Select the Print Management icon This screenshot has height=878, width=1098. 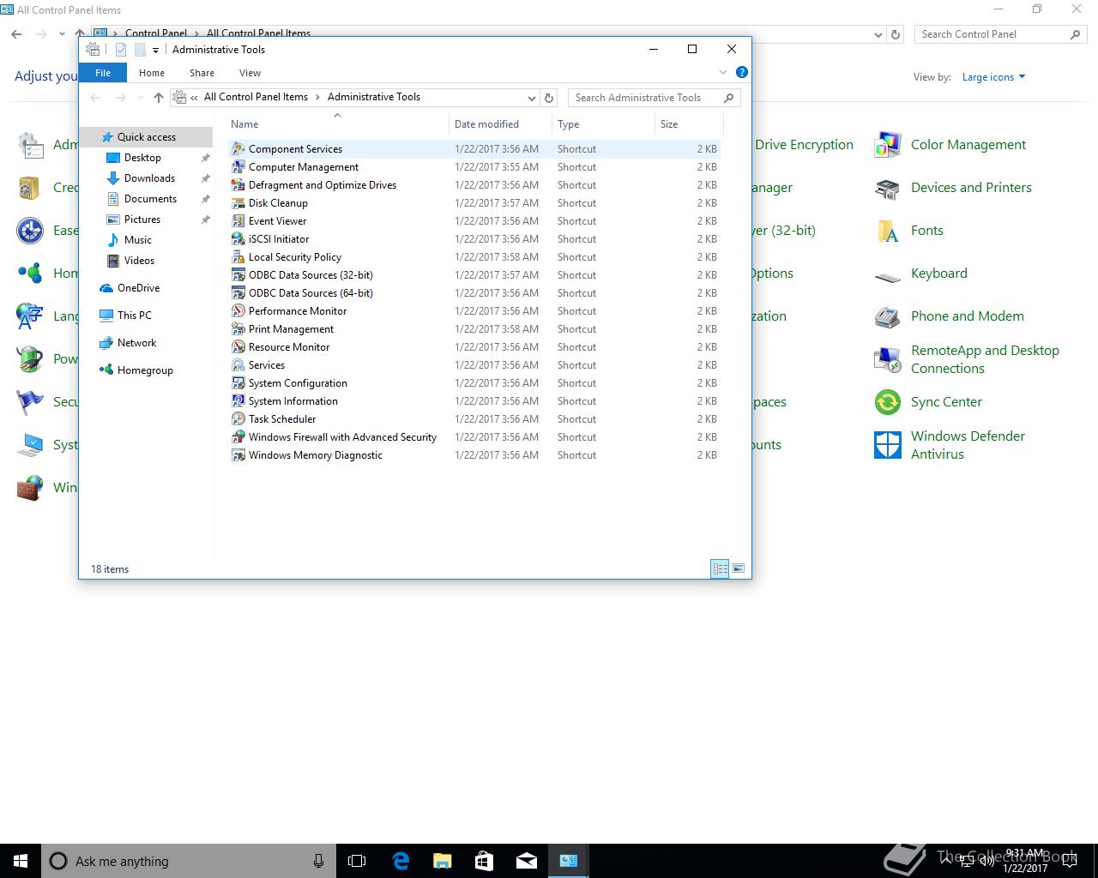238,329
